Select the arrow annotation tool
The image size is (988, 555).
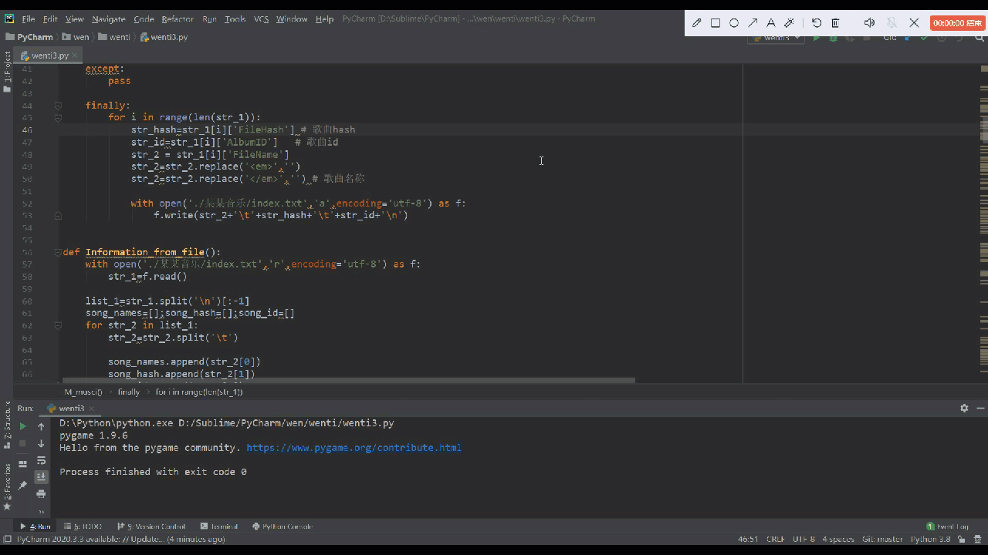tap(753, 23)
